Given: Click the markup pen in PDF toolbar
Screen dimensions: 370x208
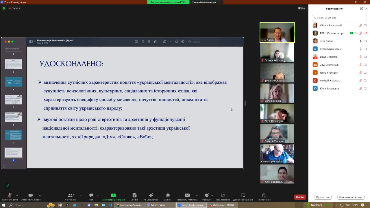Looking at the screenshot, I should pyautogui.click(x=164, y=42).
